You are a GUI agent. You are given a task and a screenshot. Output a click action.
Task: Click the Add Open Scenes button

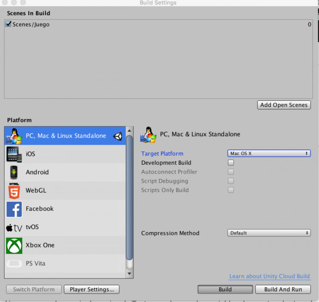point(284,105)
